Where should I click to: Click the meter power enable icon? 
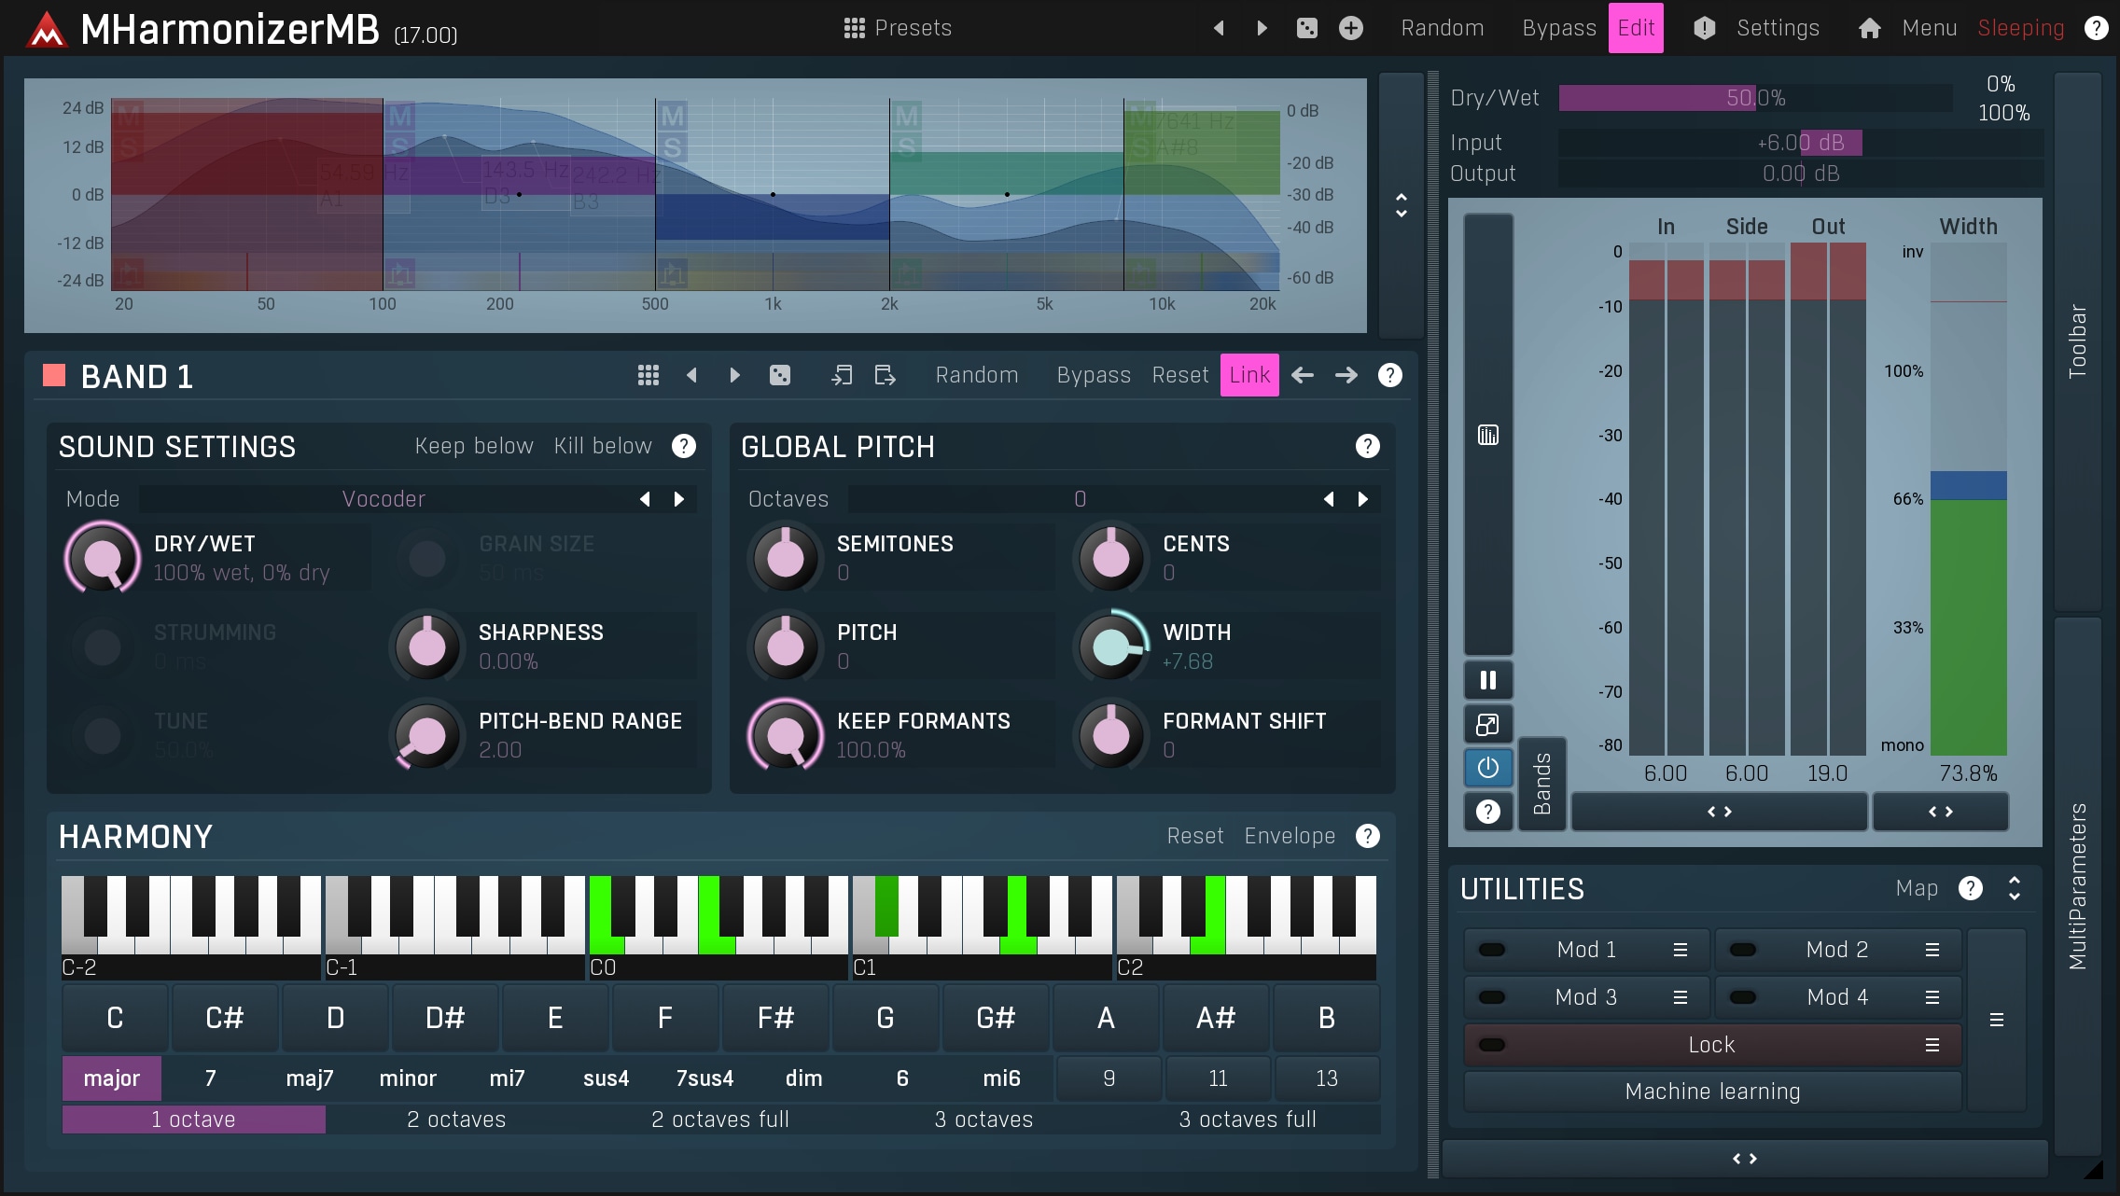[1487, 768]
